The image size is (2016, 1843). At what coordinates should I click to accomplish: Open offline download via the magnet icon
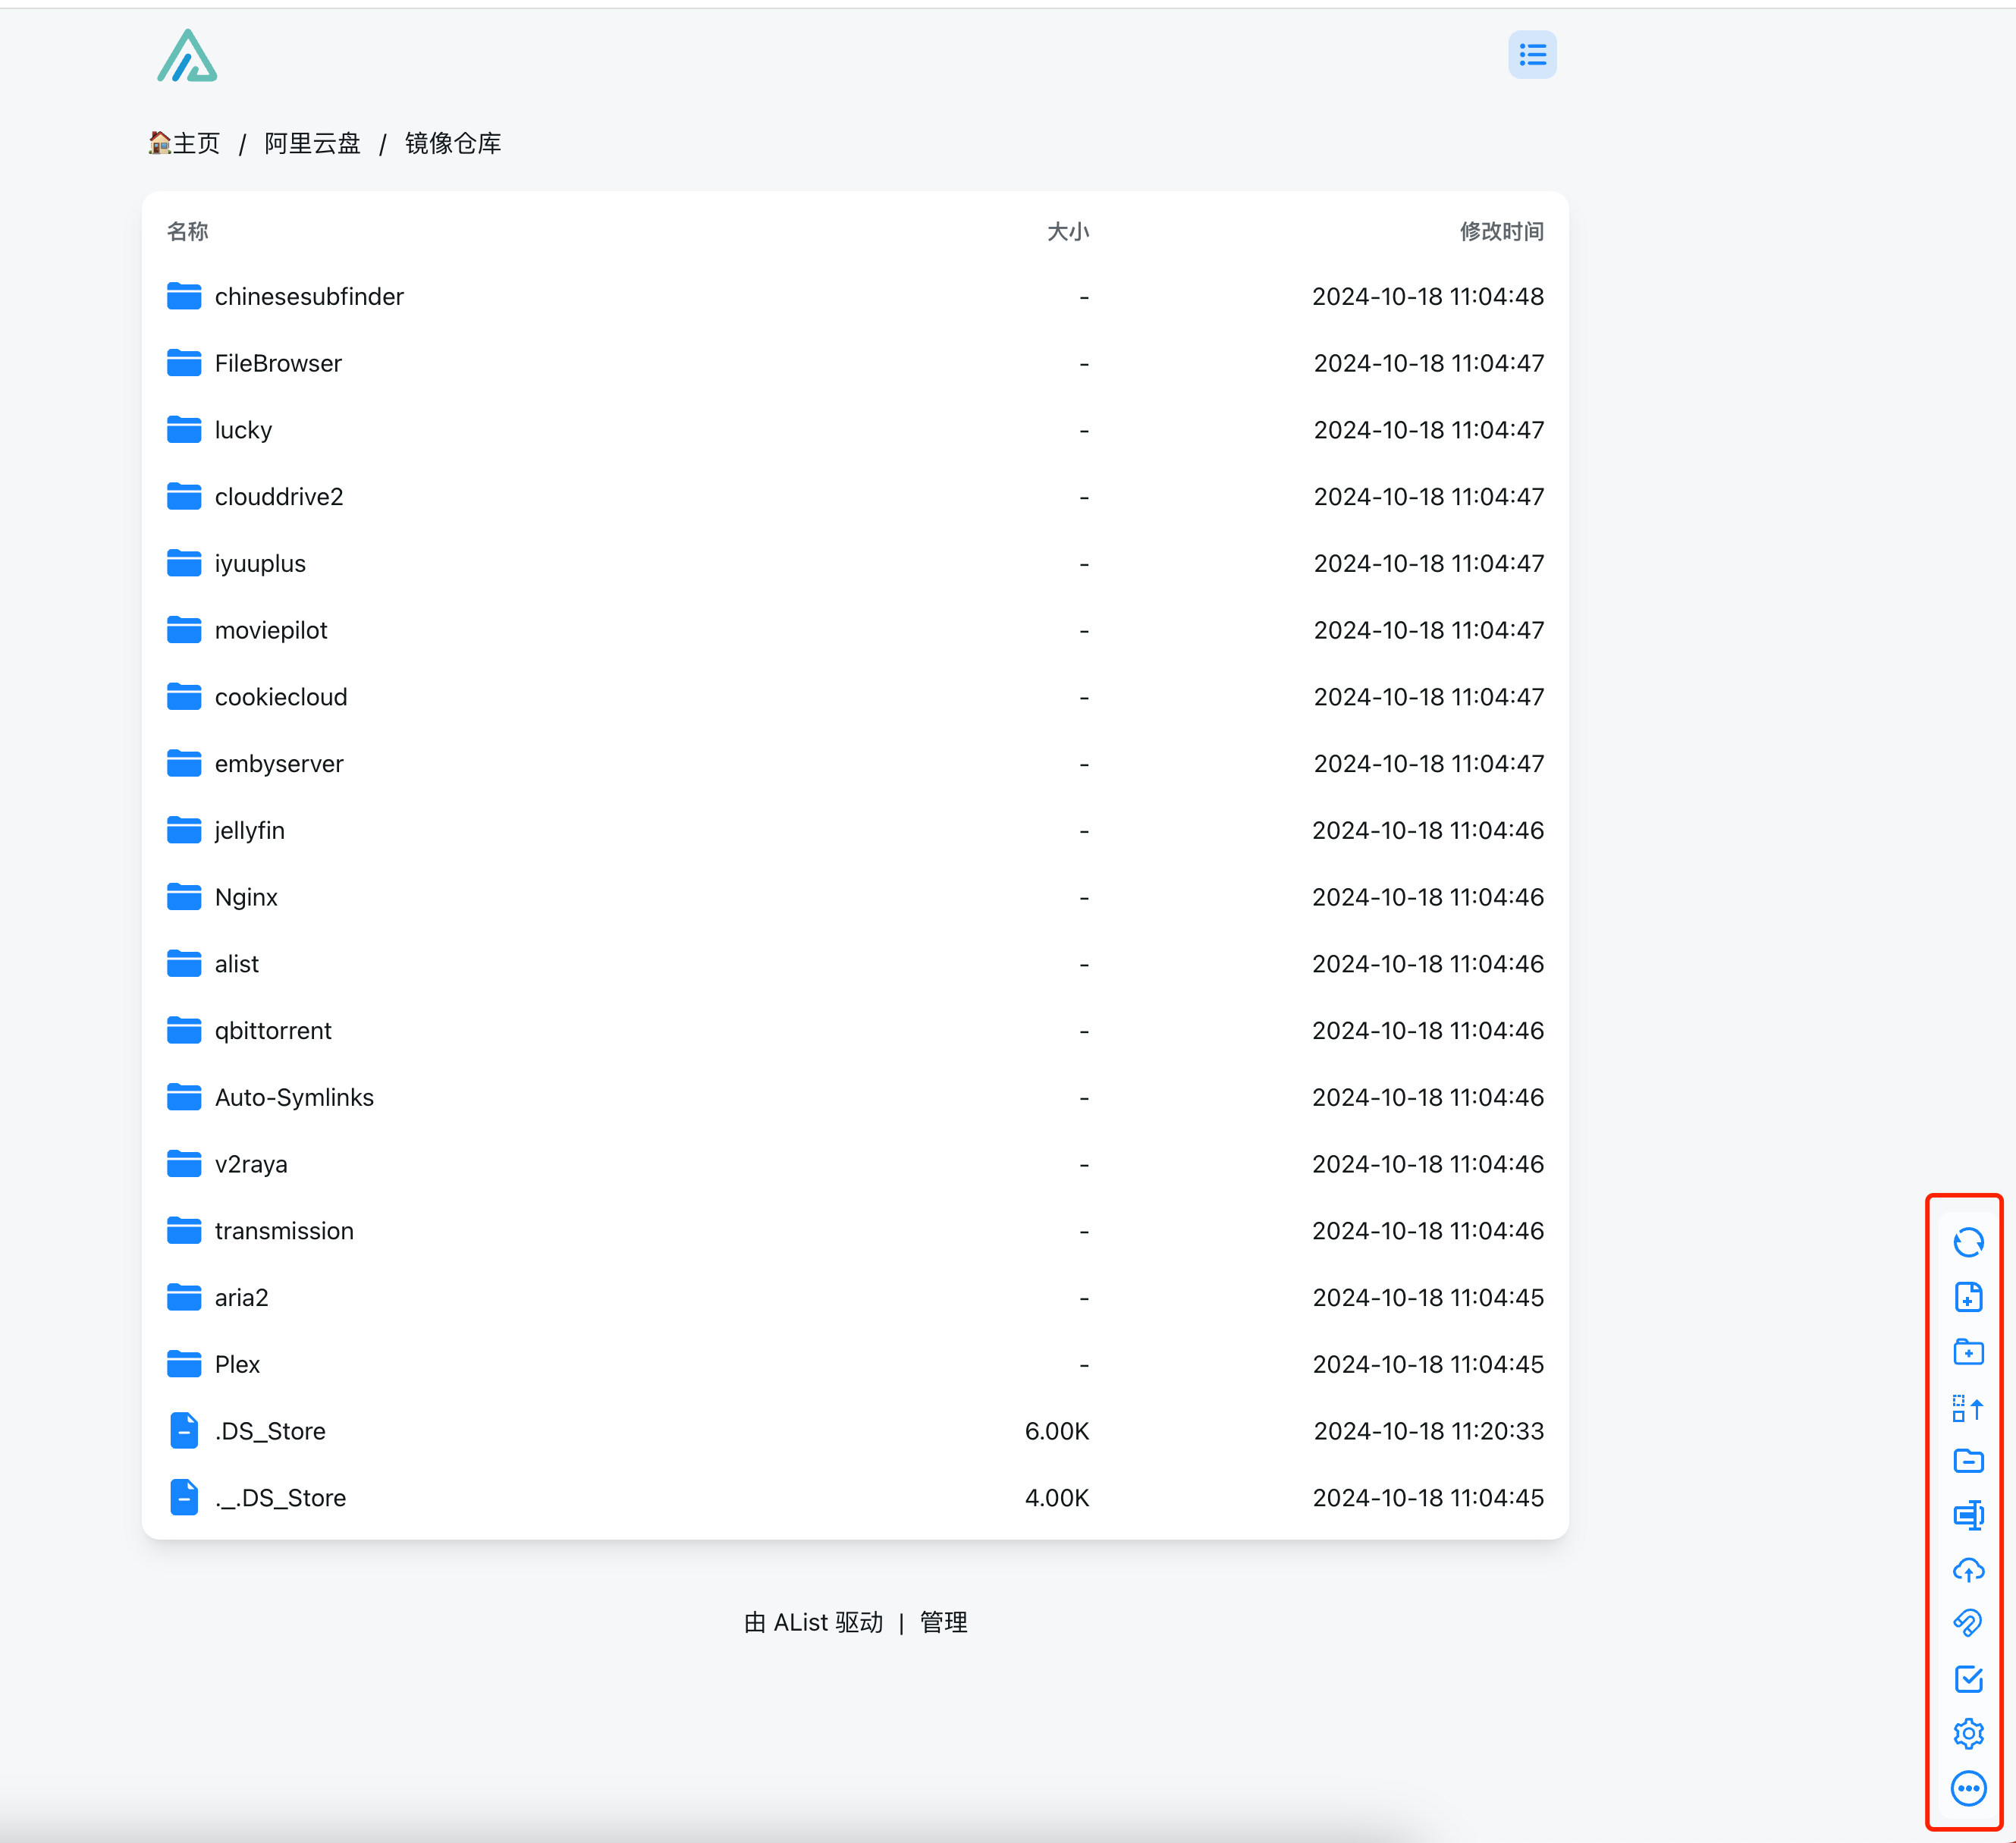click(1968, 1624)
